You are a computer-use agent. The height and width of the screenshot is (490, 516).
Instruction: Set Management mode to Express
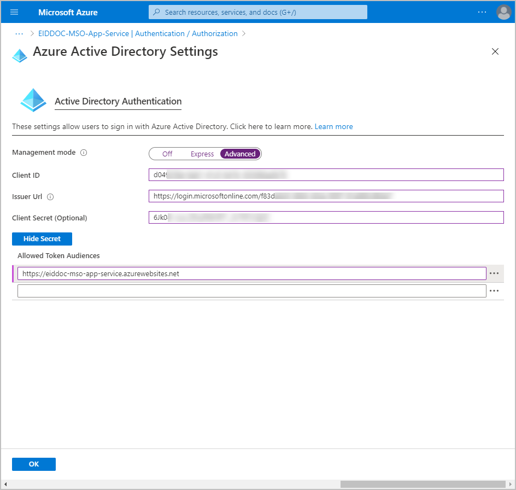point(202,154)
